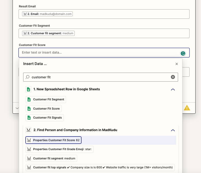Collapse the New Spreadsheet Row in Google Sheets section
This screenshot has height=173, width=201.
tap(173, 89)
